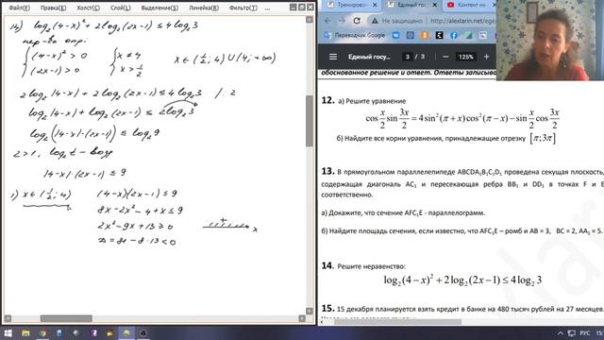Click the PDF page number field
The height and width of the screenshot is (340, 604).
click(x=407, y=57)
